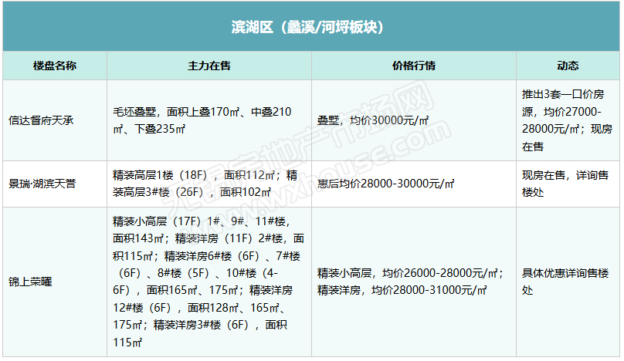Click the 动态 column header
The width and height of the screenshot is (624, 361).
[568, 66]
